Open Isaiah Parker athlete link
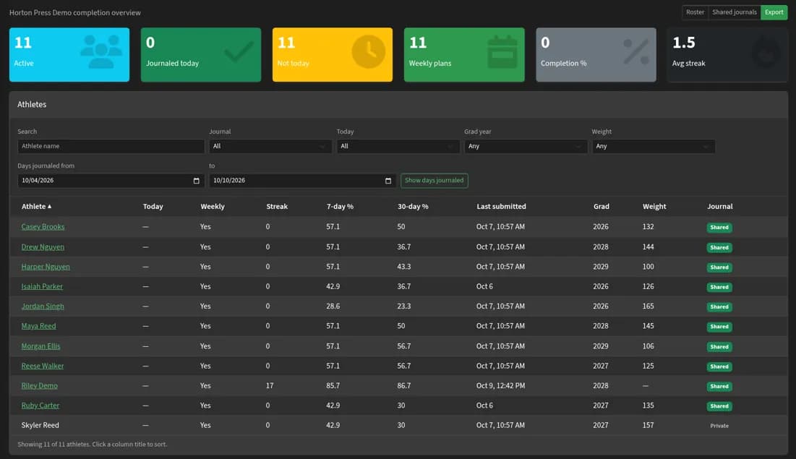796x459 pixels. (x=42, y=287)
